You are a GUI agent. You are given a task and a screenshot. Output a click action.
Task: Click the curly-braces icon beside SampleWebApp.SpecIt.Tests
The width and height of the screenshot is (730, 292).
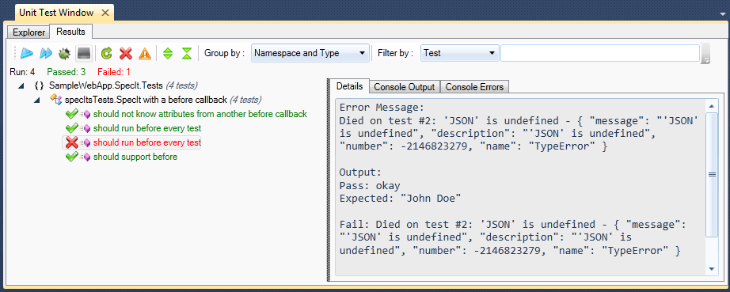(40, 85)
